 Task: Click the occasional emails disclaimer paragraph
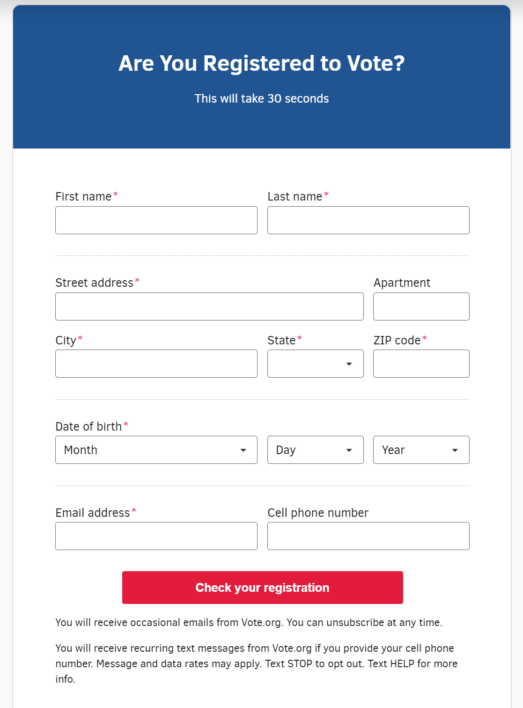249,622
